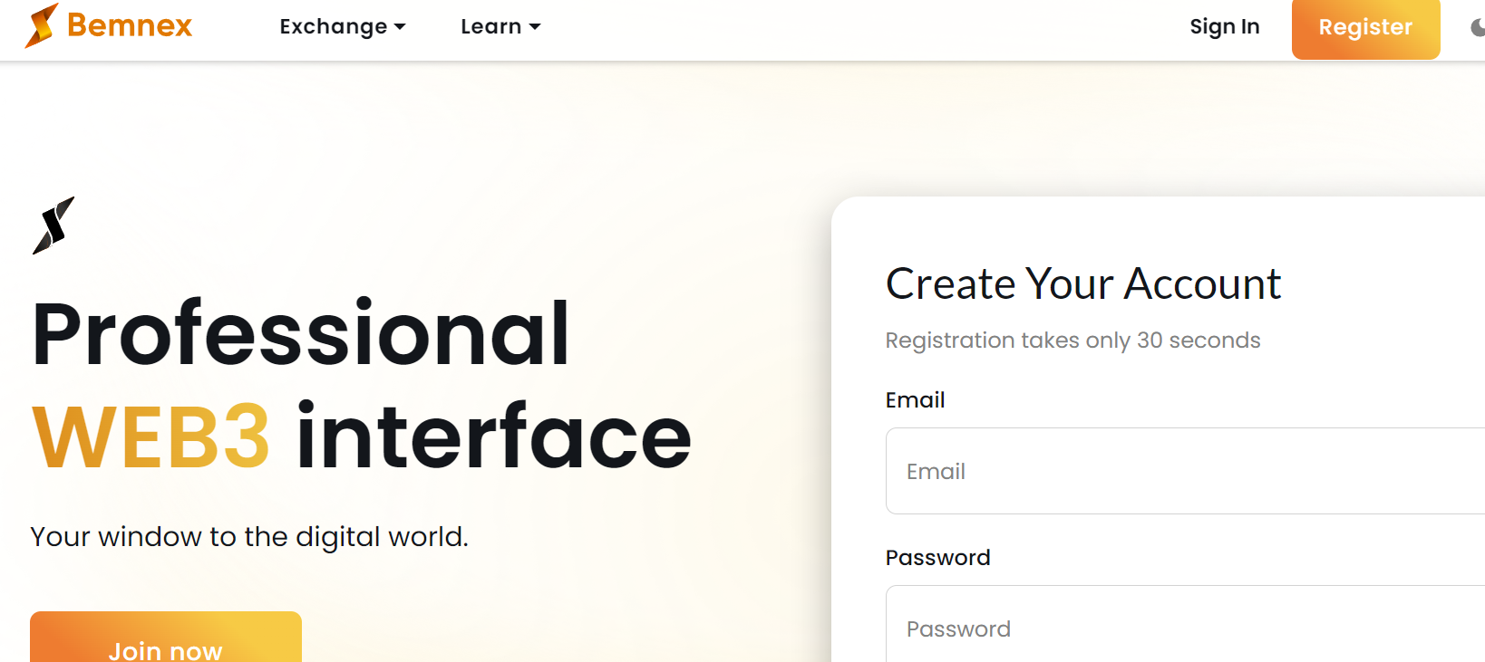Click the "Create Your Account" heading
Screen dimensions: 1485x662
[x=1082, y=284]
